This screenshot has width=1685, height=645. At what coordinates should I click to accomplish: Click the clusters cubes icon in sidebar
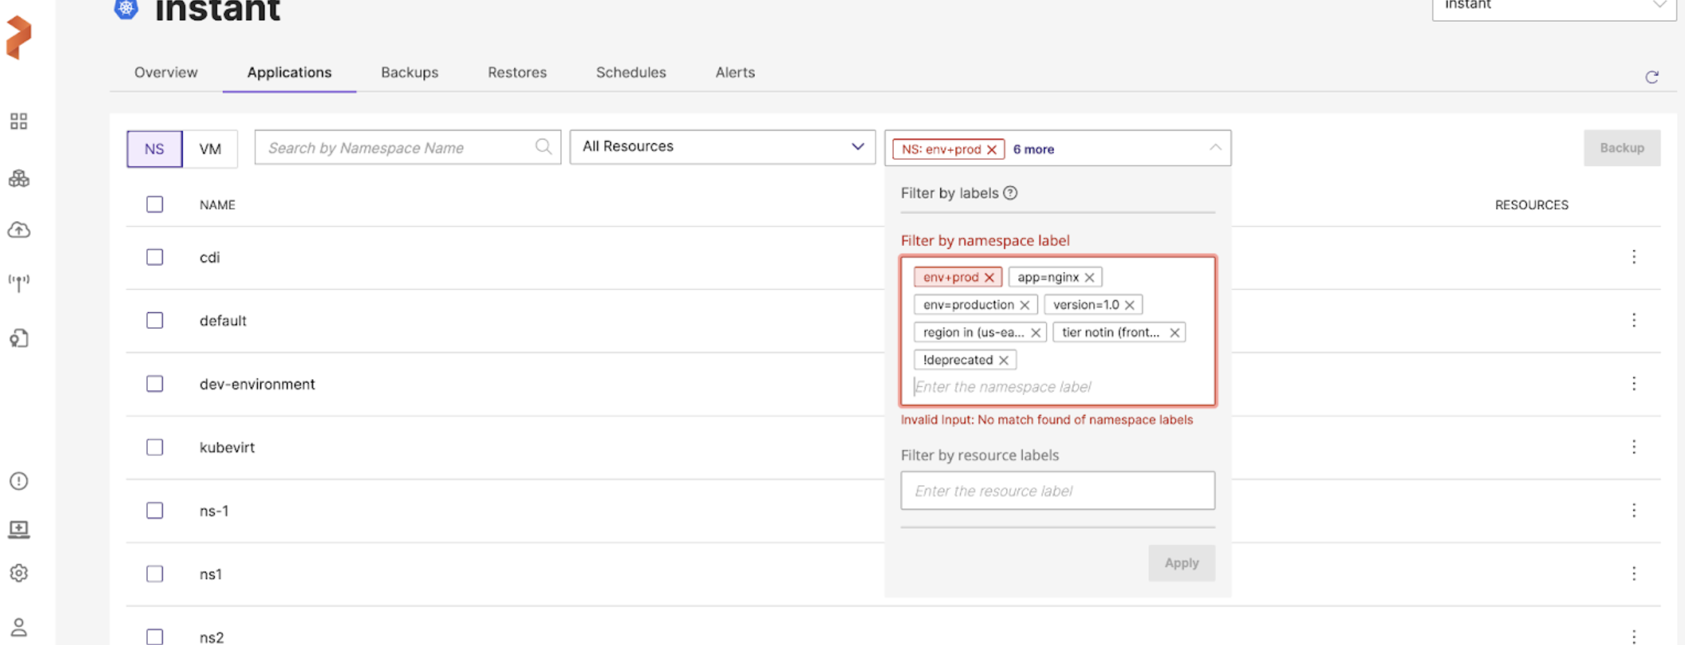[19, 179]
